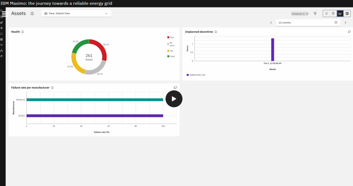Click the DOUGLAS teal bar

(95, 100)
